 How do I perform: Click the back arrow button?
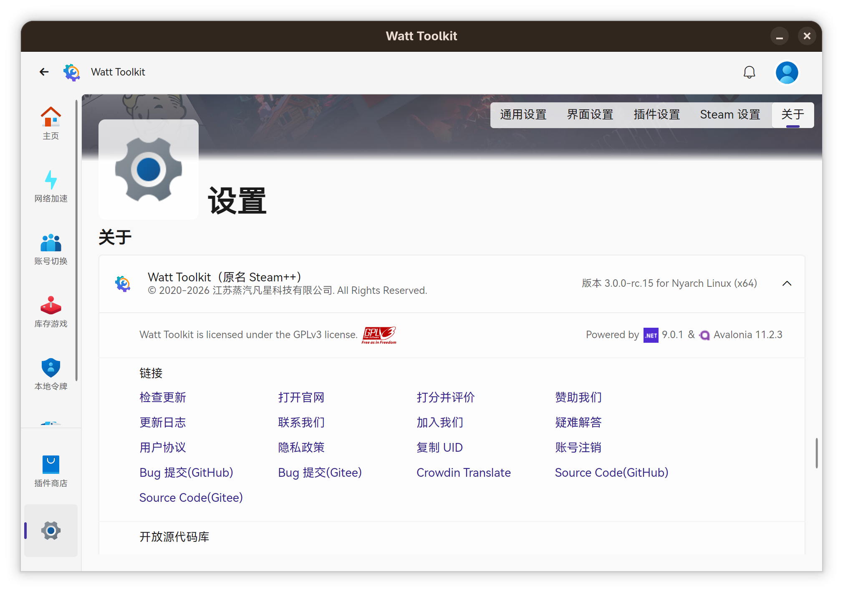44,72
